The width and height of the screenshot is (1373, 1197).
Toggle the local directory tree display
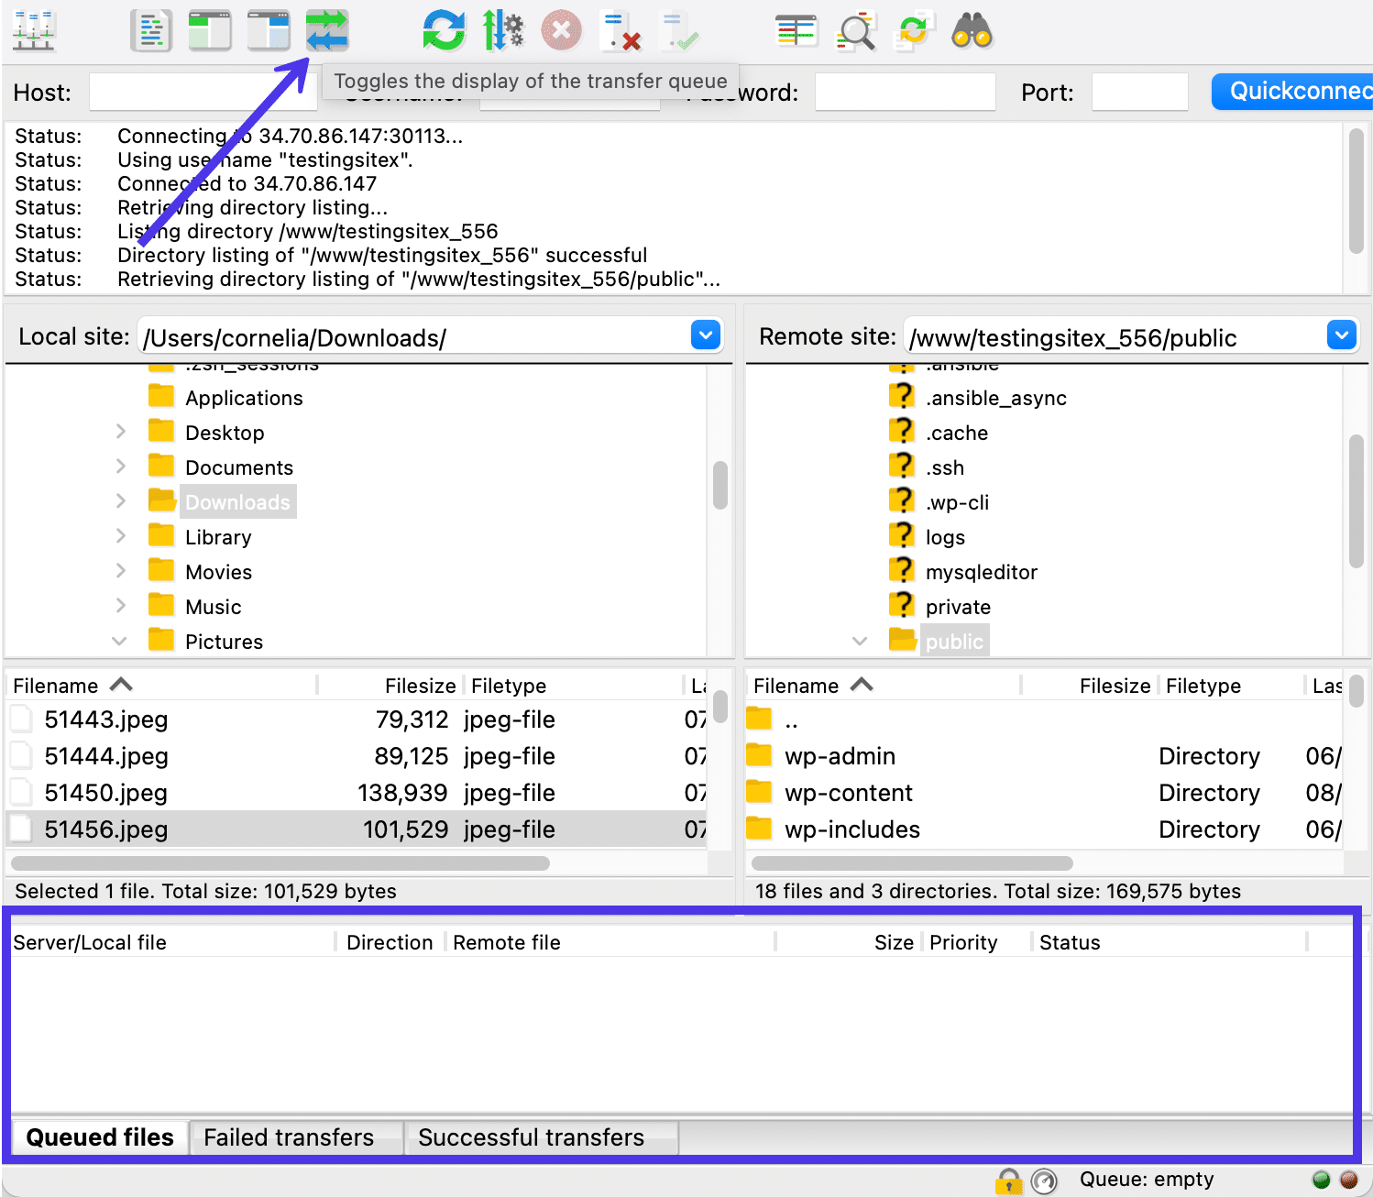[210, 31]
